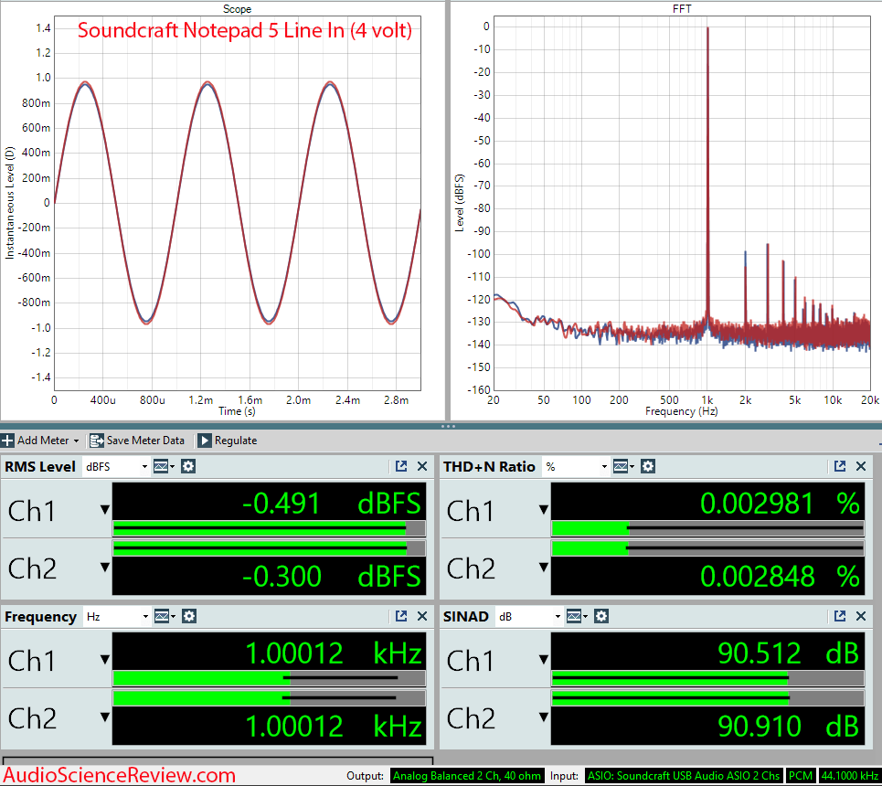Click the FFT spectrum plot area
This screenshot has width=882, height=786.
[682, 203]
